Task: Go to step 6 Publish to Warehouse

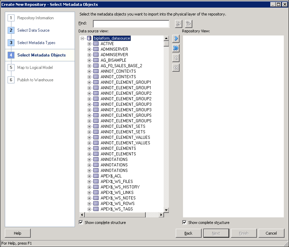Action: tap(35, 80)
